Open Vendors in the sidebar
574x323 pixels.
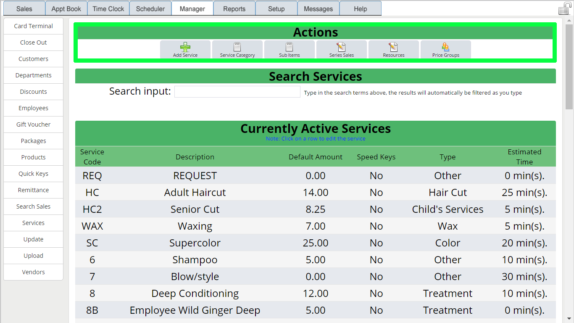(x=33, y=272)
